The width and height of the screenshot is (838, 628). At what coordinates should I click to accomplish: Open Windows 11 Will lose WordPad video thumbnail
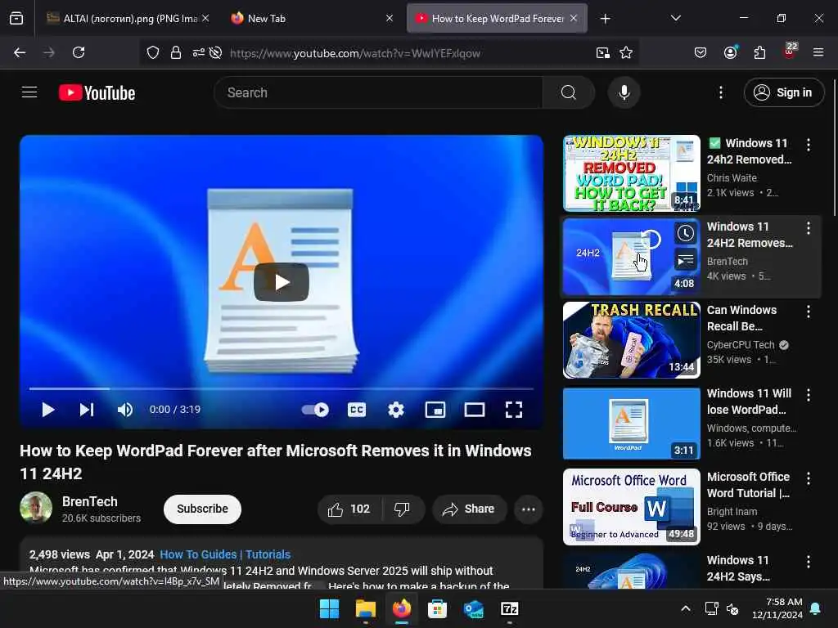pyautogui.click(x=632, y=424)
